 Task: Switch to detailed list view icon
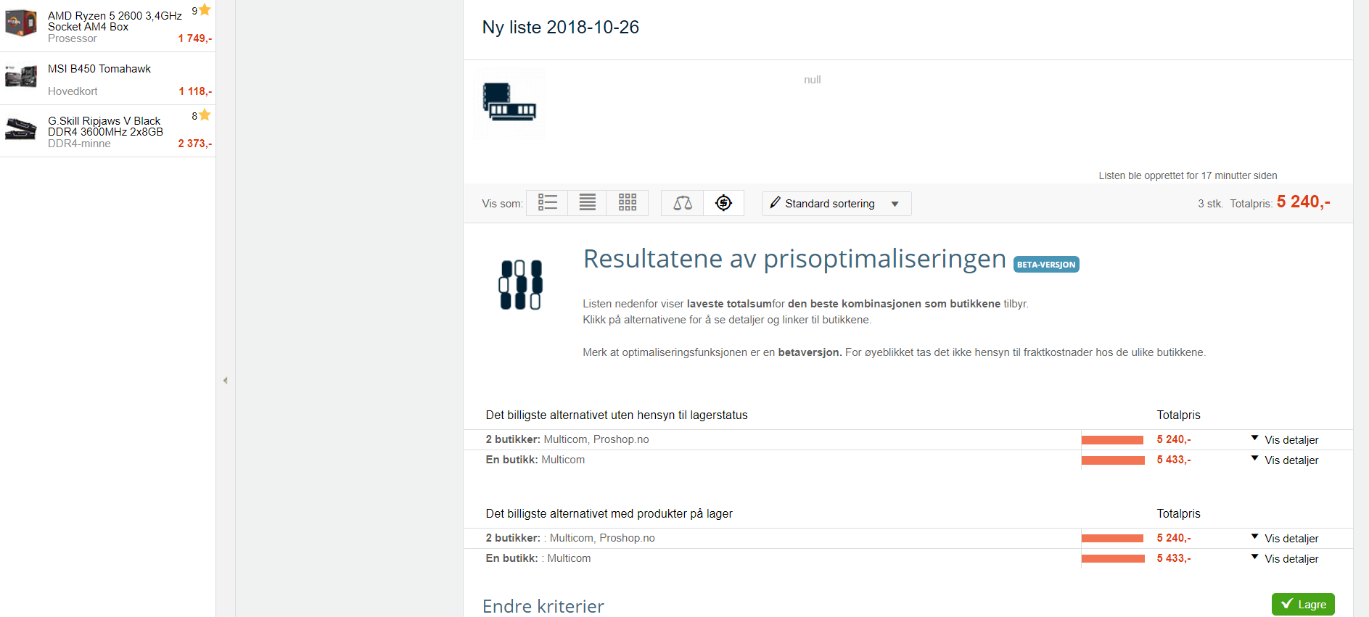pyautogui.click(x=548, y=203)
